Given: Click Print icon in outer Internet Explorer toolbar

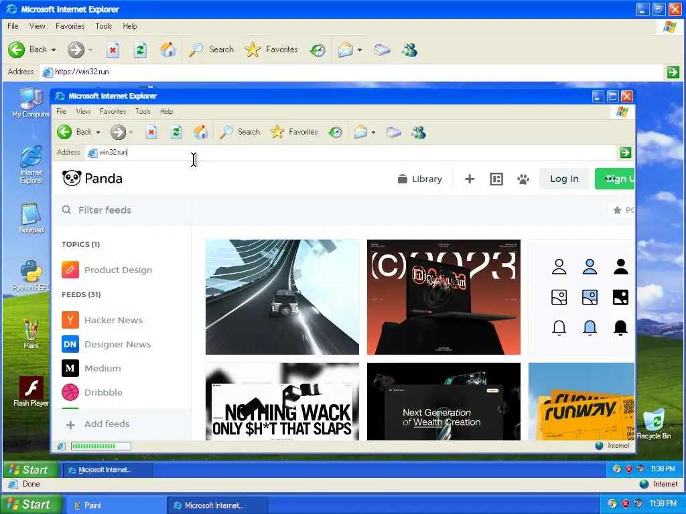Looking at the screenshot, I should (x=382, y=50).
